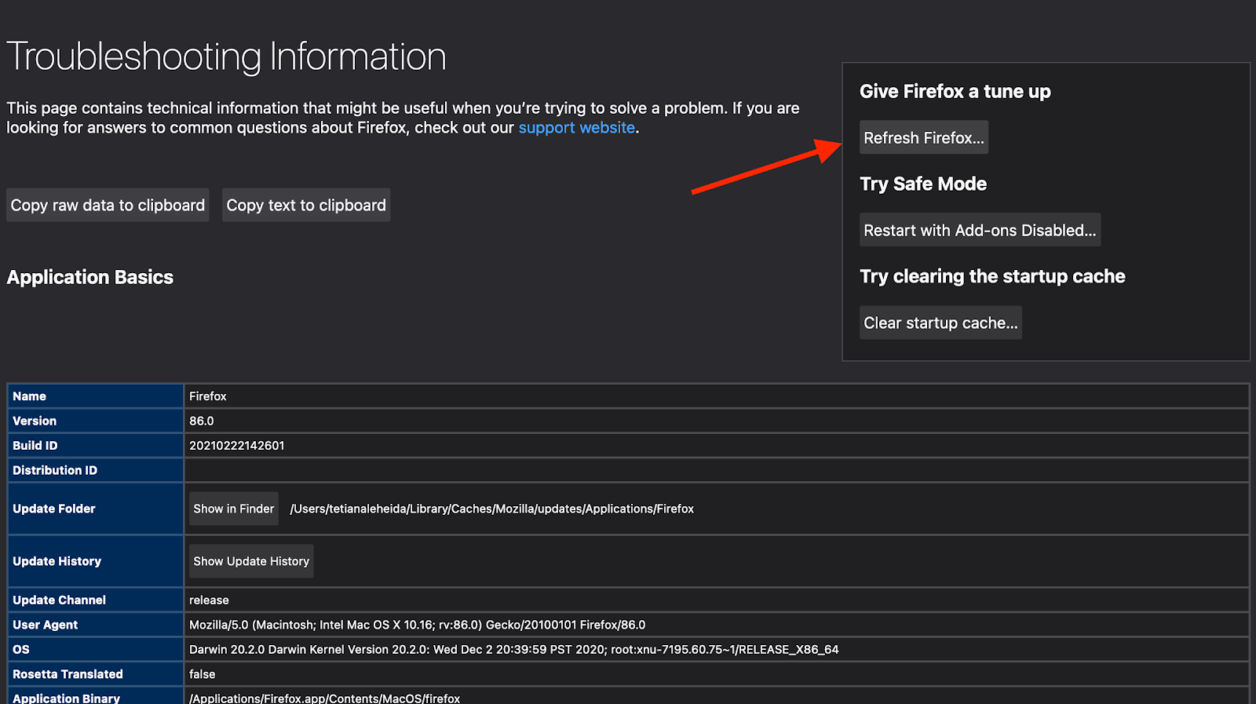This screenshot has height=704, width=1256.
Task: Click the 'Give Firefox a tune up' heading
Action: click(x=955, y=92)
